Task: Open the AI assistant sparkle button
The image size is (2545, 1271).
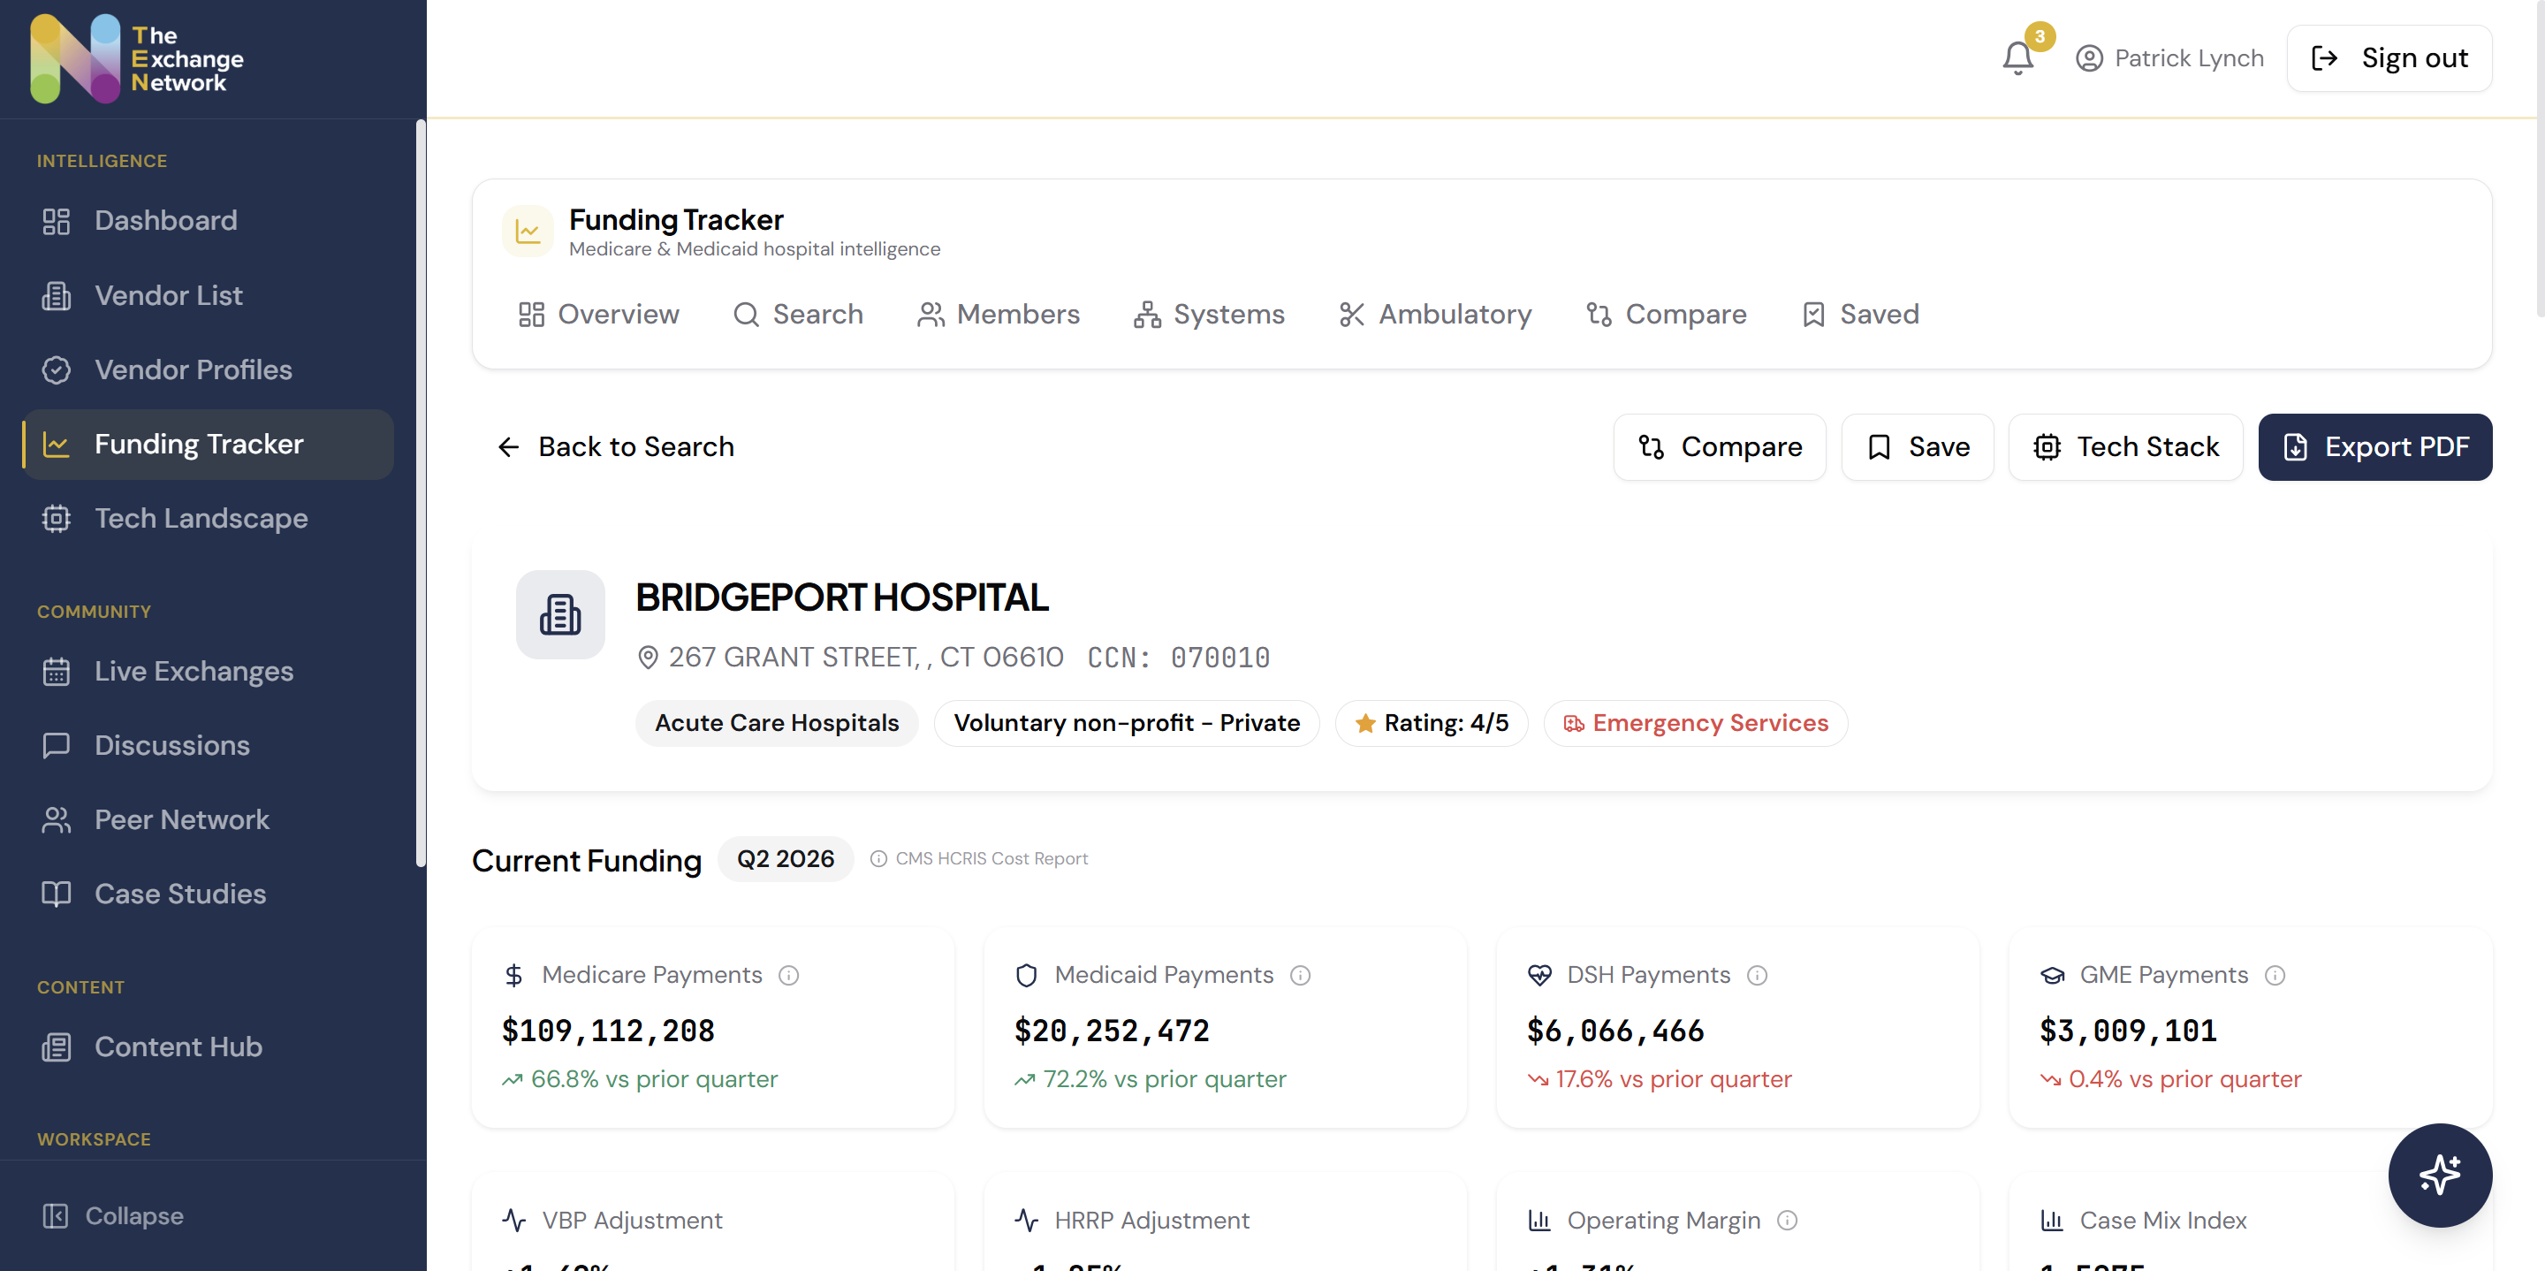Action: pyautogui.click(x=2439, y=1176)
